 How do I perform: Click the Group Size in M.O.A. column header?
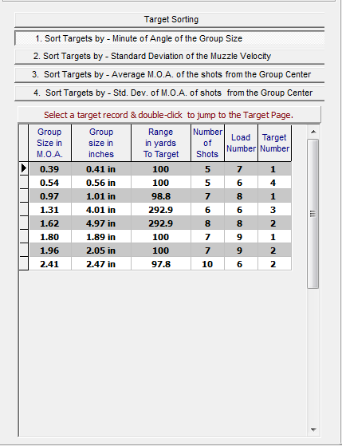pos(49,143)
